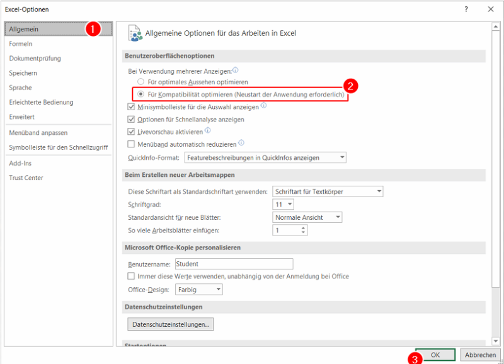The width and height of the screenshot is (504, 364).
Task: Confirm the dialog with OK
Action: [x=435, y=355]
